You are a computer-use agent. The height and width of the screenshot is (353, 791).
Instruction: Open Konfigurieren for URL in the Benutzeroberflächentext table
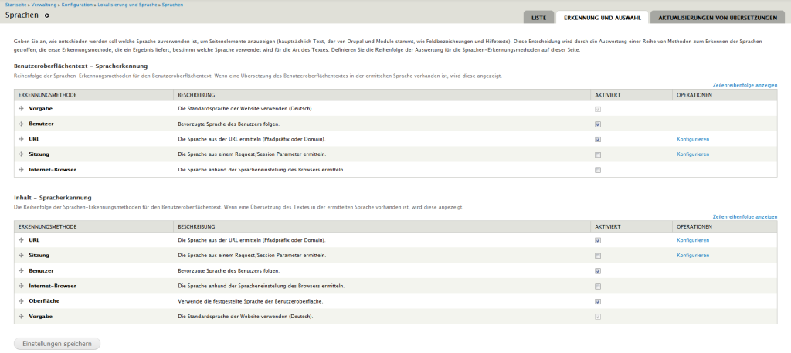pos(692,139)
